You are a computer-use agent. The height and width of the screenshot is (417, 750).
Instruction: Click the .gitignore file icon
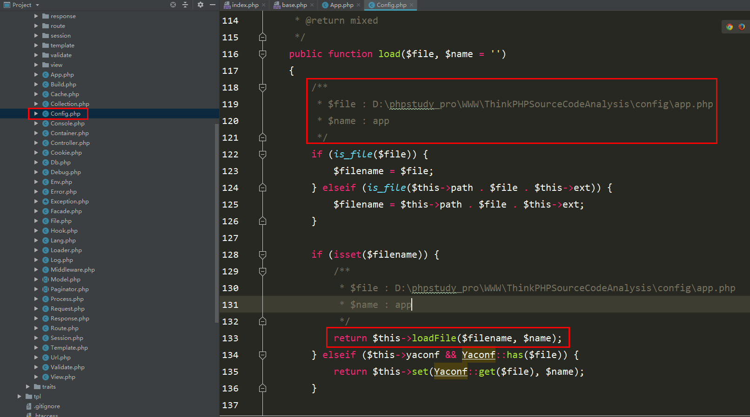29,406
